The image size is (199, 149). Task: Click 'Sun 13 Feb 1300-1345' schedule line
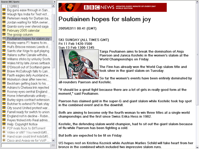point(76,47)
